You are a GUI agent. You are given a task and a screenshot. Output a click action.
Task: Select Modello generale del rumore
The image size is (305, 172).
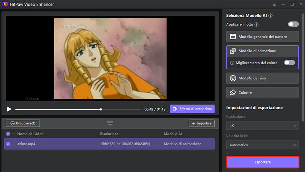(x=262, y=37)
